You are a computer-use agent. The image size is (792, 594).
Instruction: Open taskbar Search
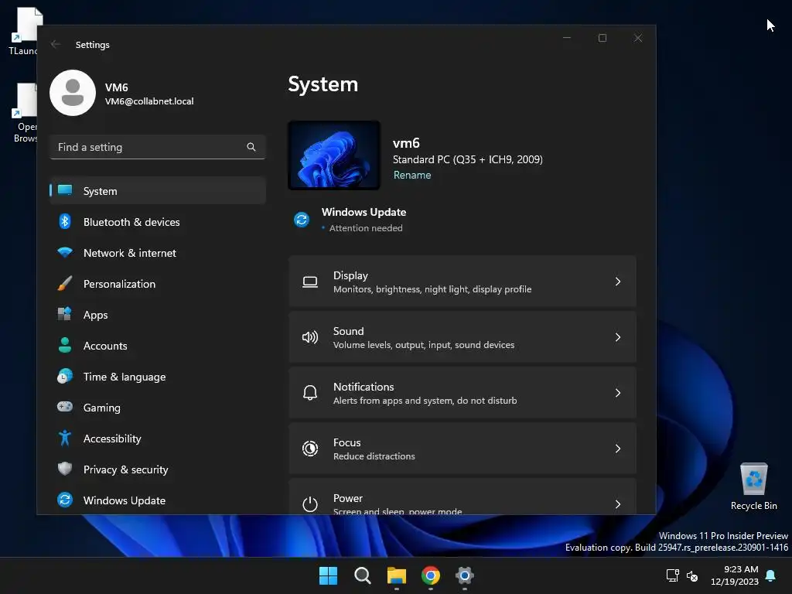click(x=362, y=575)
